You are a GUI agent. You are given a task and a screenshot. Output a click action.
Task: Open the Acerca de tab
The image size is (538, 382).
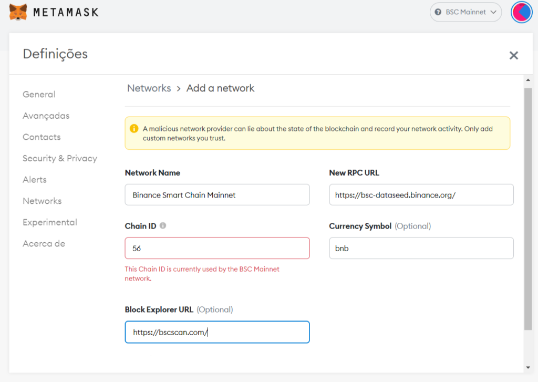pyautogui.click(x=44, y=243)
